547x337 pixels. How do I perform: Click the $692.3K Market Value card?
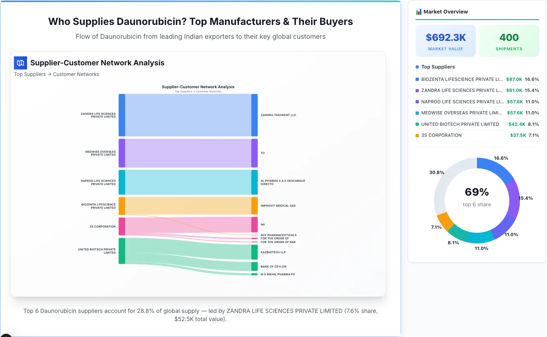(445, 40)
